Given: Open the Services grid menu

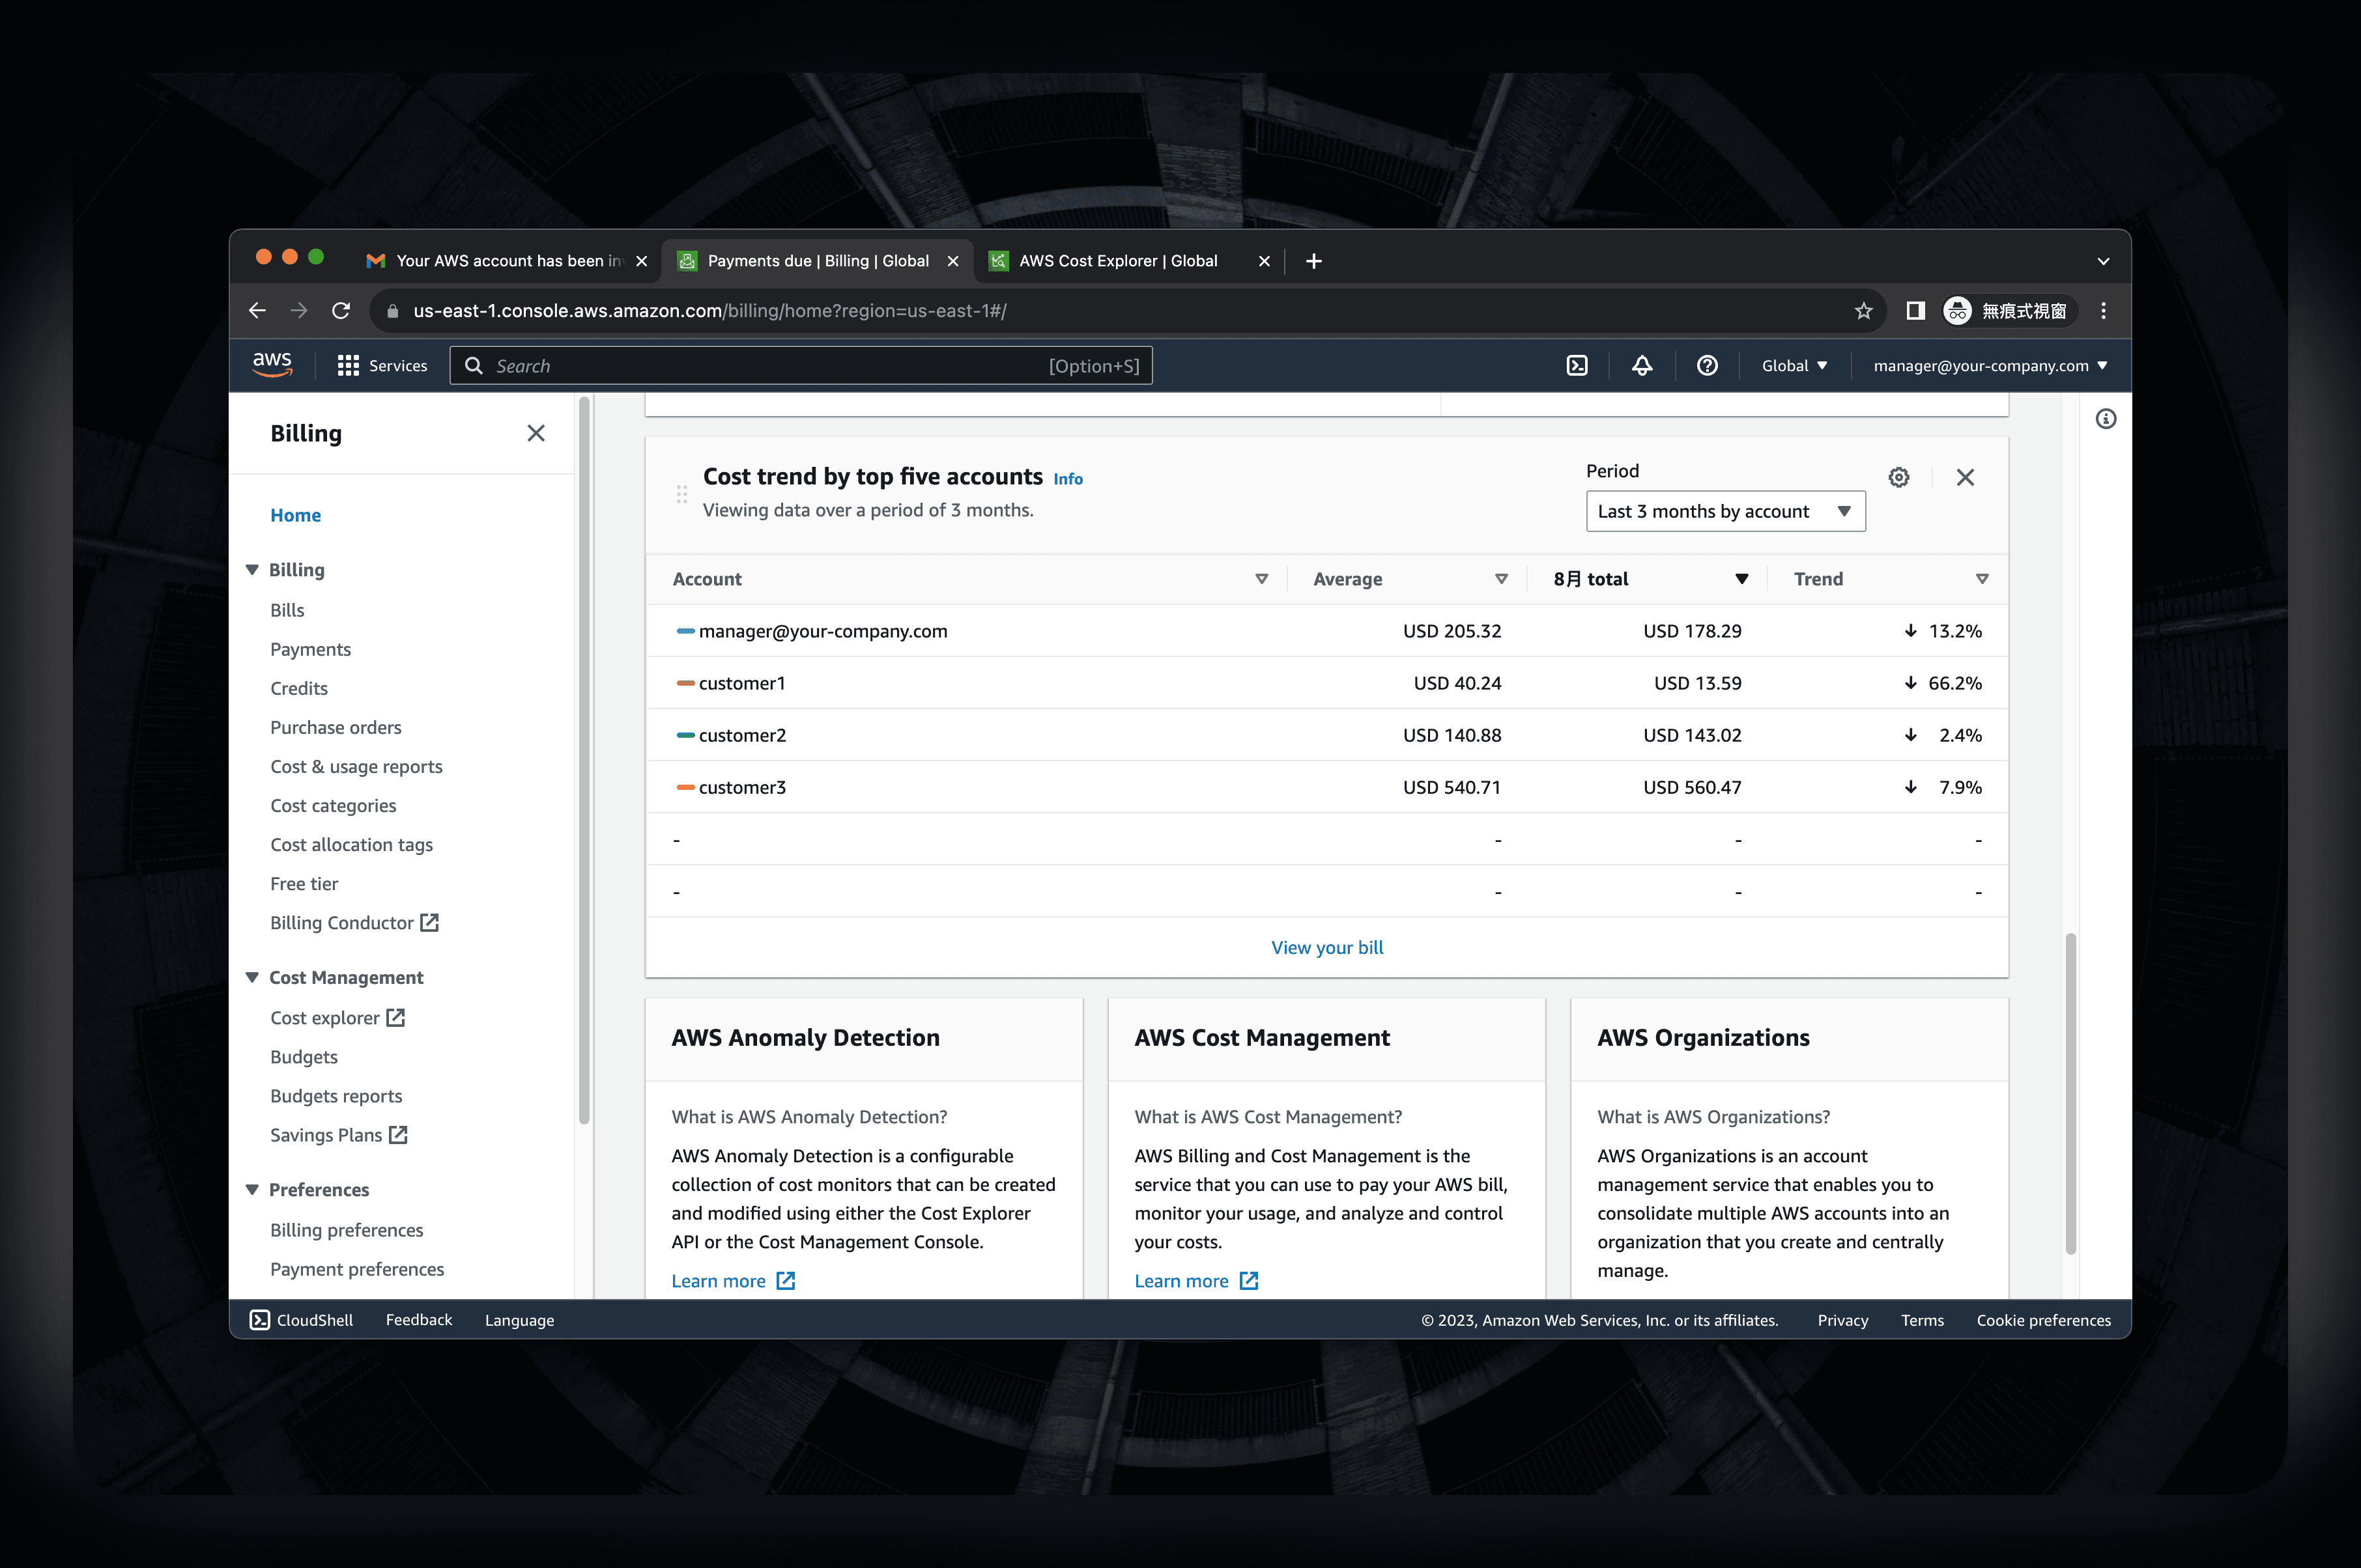Looking at the screenshot, I should tap(382, 366).
